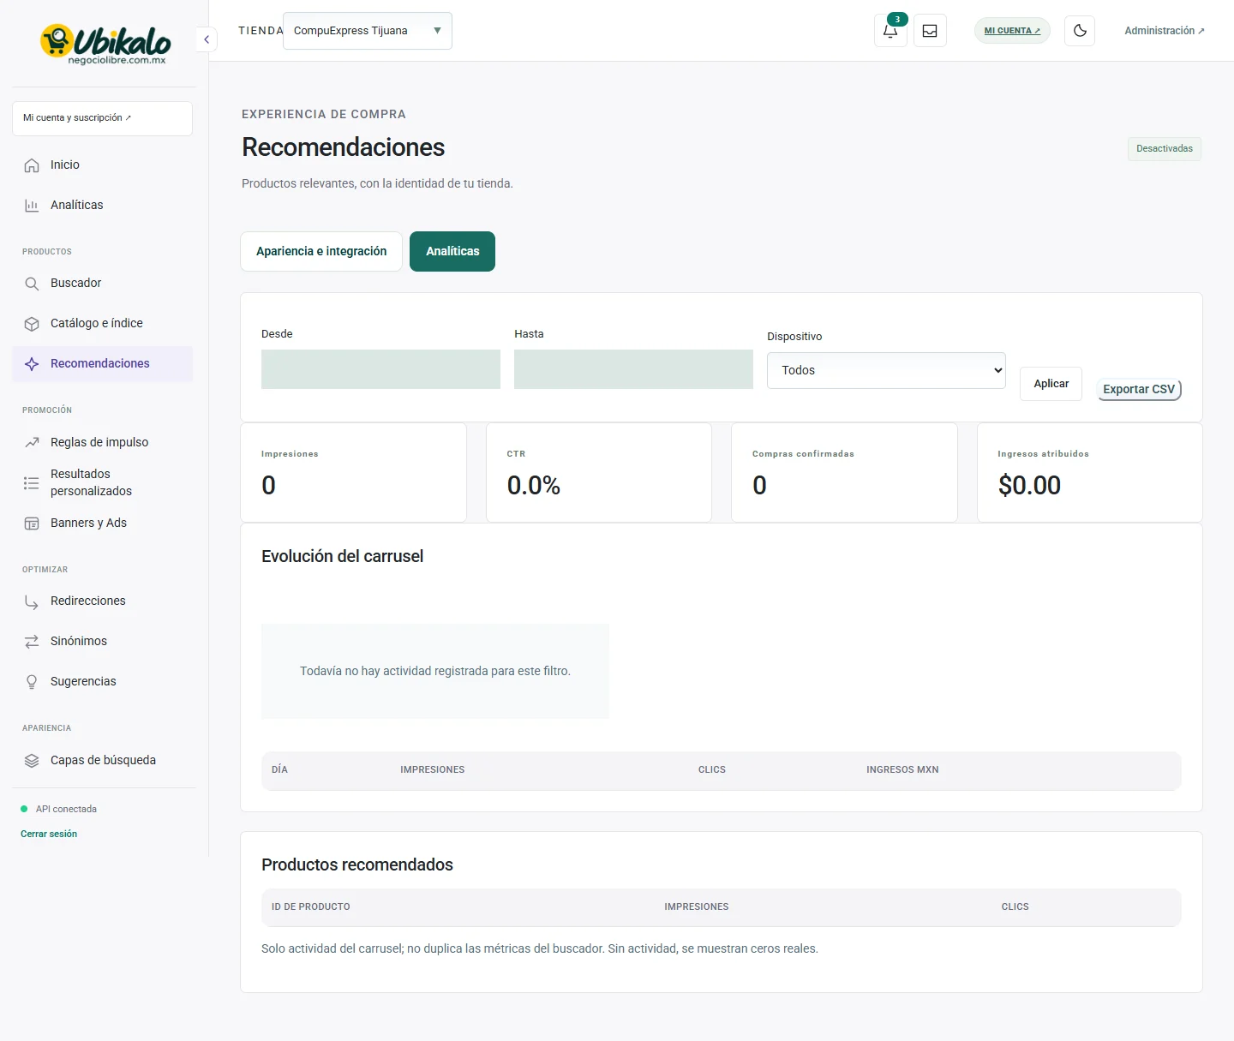Click the CTR 0.0% value
This screenshot has width=1234, height=1041.
534,486
